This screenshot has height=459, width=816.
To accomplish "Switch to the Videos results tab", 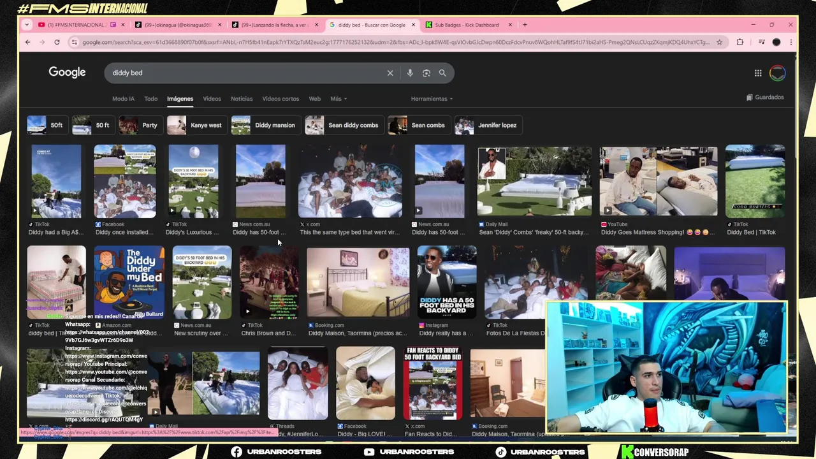I will pos(212,99).
